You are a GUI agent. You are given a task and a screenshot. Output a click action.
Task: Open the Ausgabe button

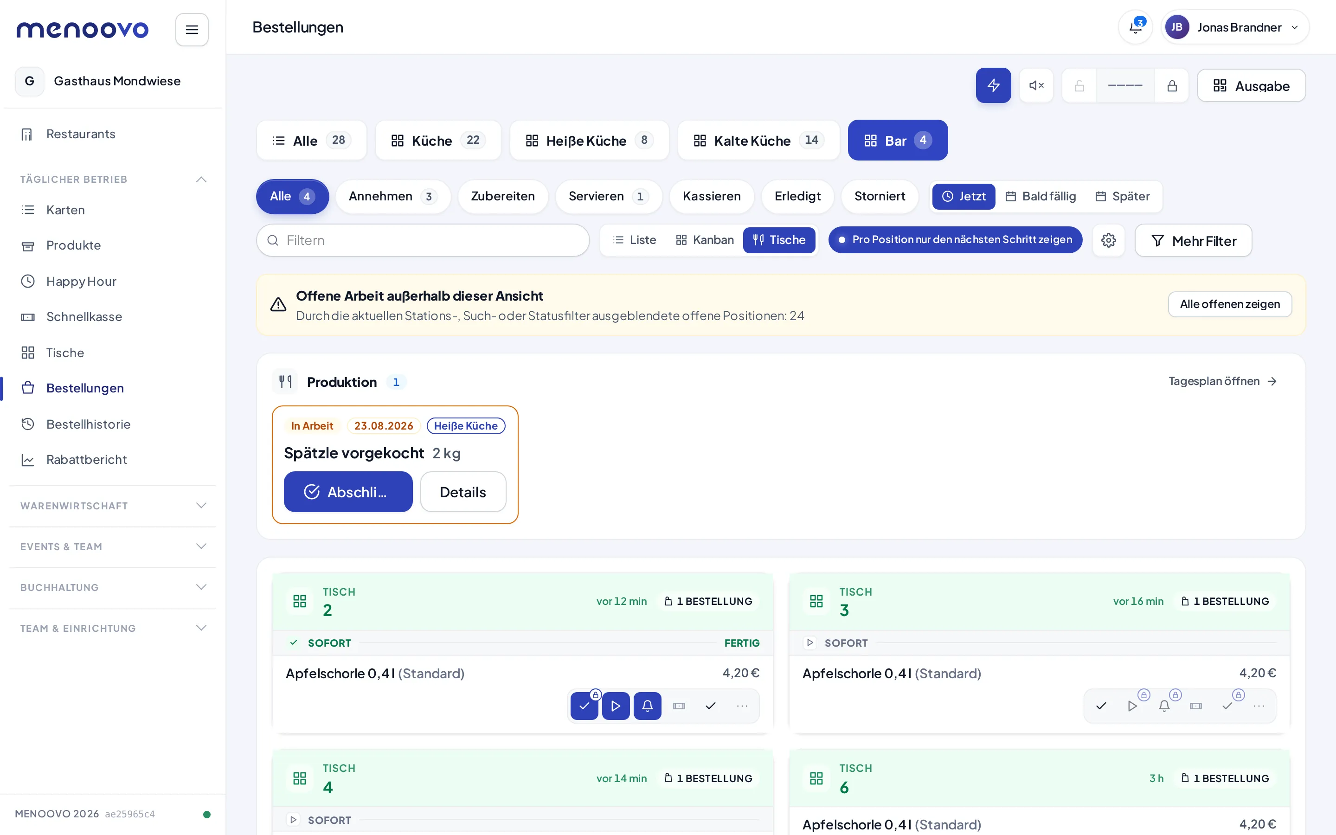click(1251, 86)
